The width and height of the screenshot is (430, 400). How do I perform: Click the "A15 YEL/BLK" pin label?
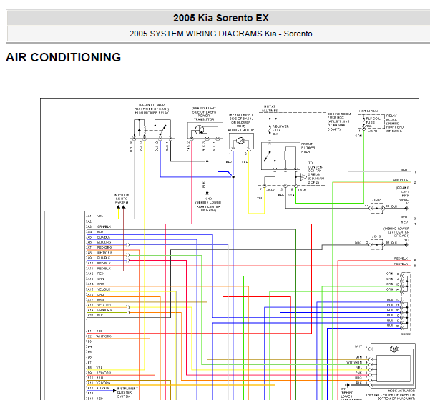tap(99, 289)
